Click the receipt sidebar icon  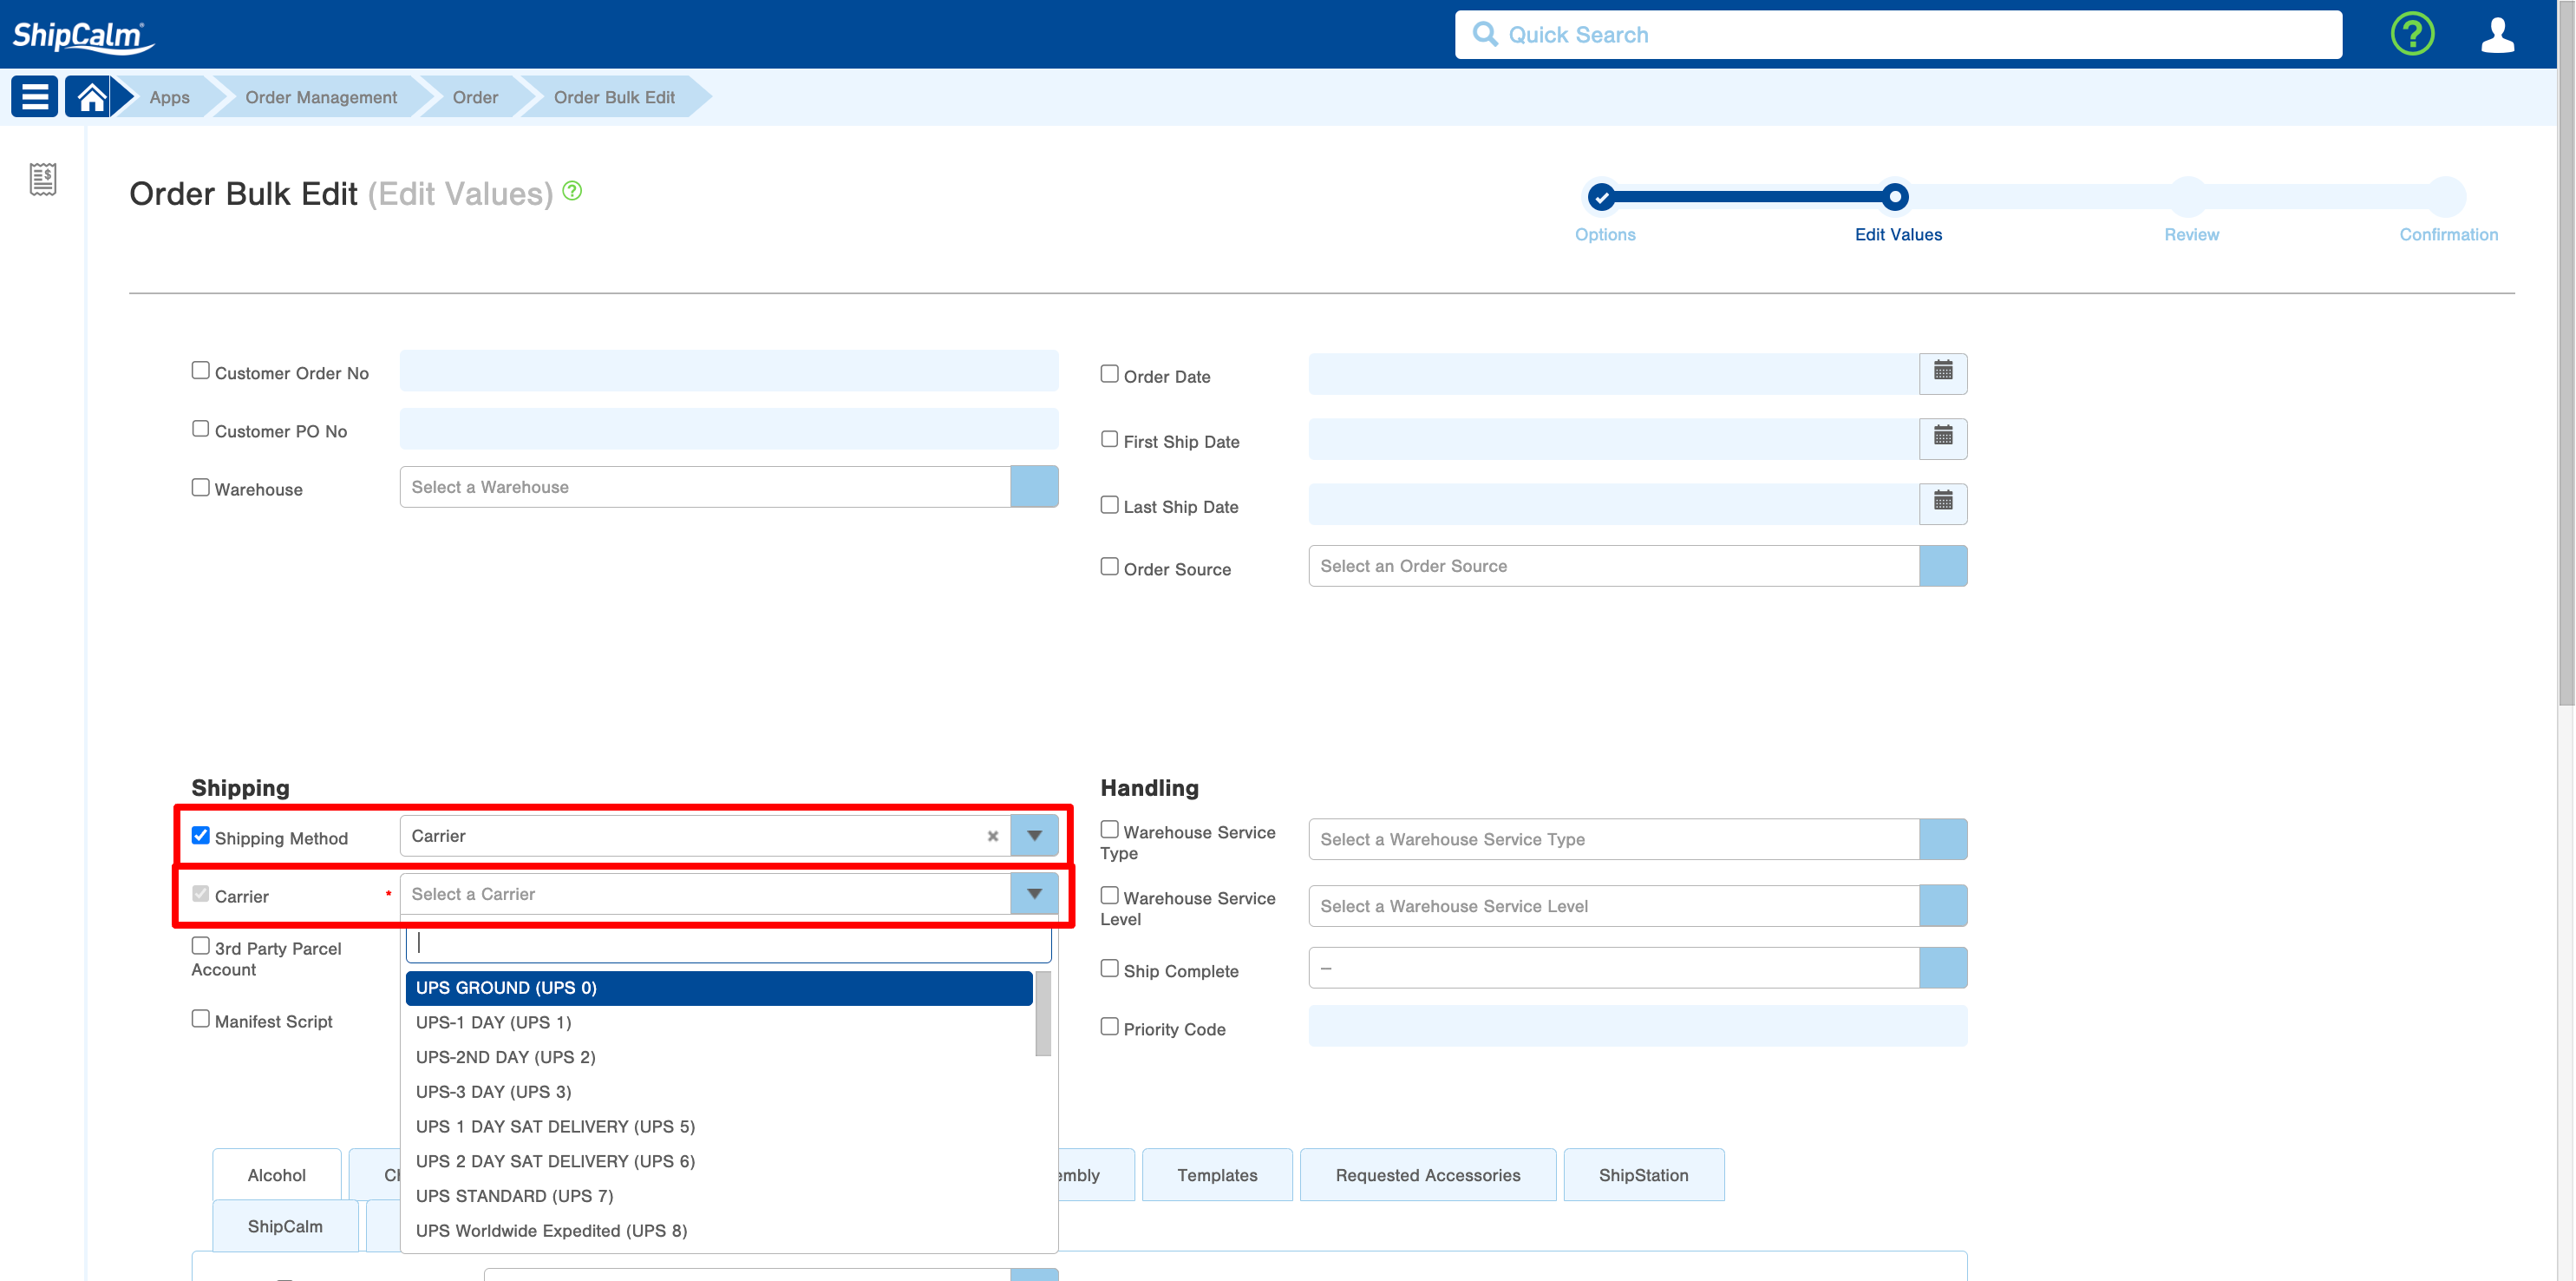(x=42, y=179)
